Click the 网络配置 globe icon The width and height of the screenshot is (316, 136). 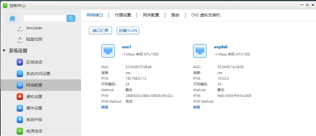click(x=20, y=85)
